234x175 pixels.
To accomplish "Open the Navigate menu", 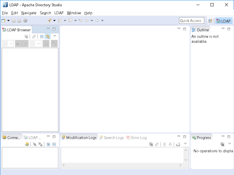I will pos(29,13).
